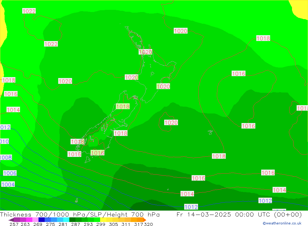Open the weatheronline.co.uk copyright link

282,223
